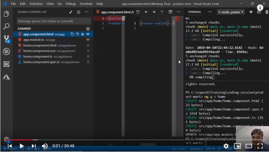Open video player settings gear
Screen dimensions: 269x152
[x=226, y=146]
